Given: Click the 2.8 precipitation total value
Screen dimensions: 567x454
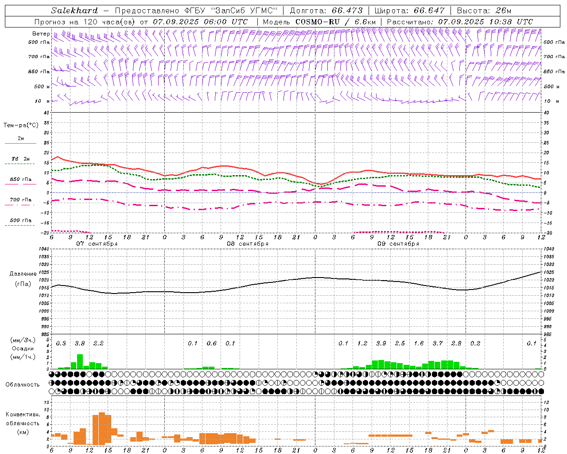Looking at the screenshot, I should click(x=456, y=343).
